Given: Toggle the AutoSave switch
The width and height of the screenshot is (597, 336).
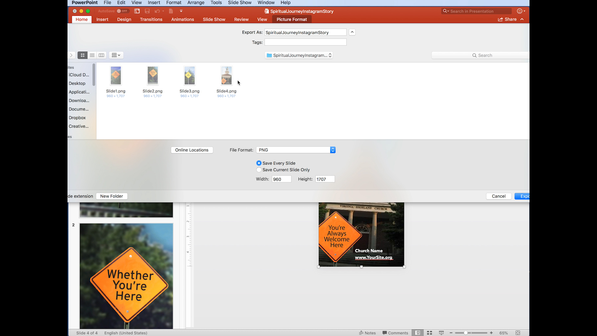Looking at the screenshot, I should click(123, 11).
